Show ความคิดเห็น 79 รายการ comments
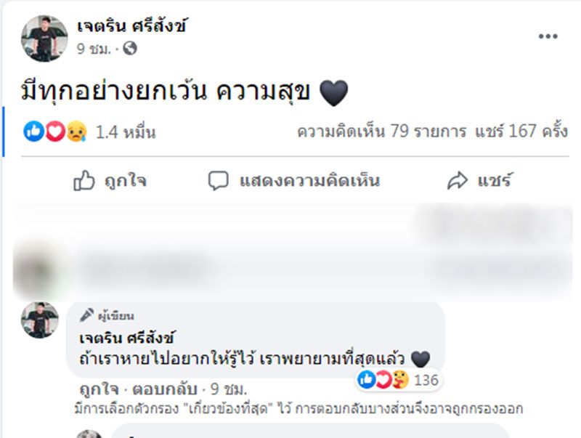 coord(382,131)
